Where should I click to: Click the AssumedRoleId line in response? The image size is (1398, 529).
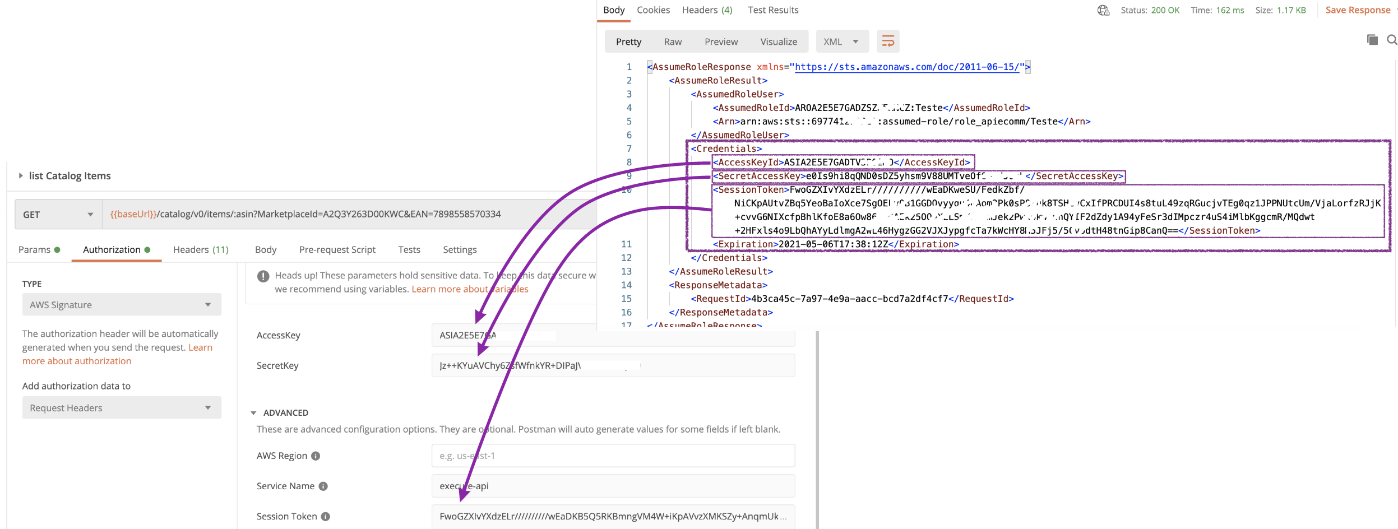click(871, 108)
